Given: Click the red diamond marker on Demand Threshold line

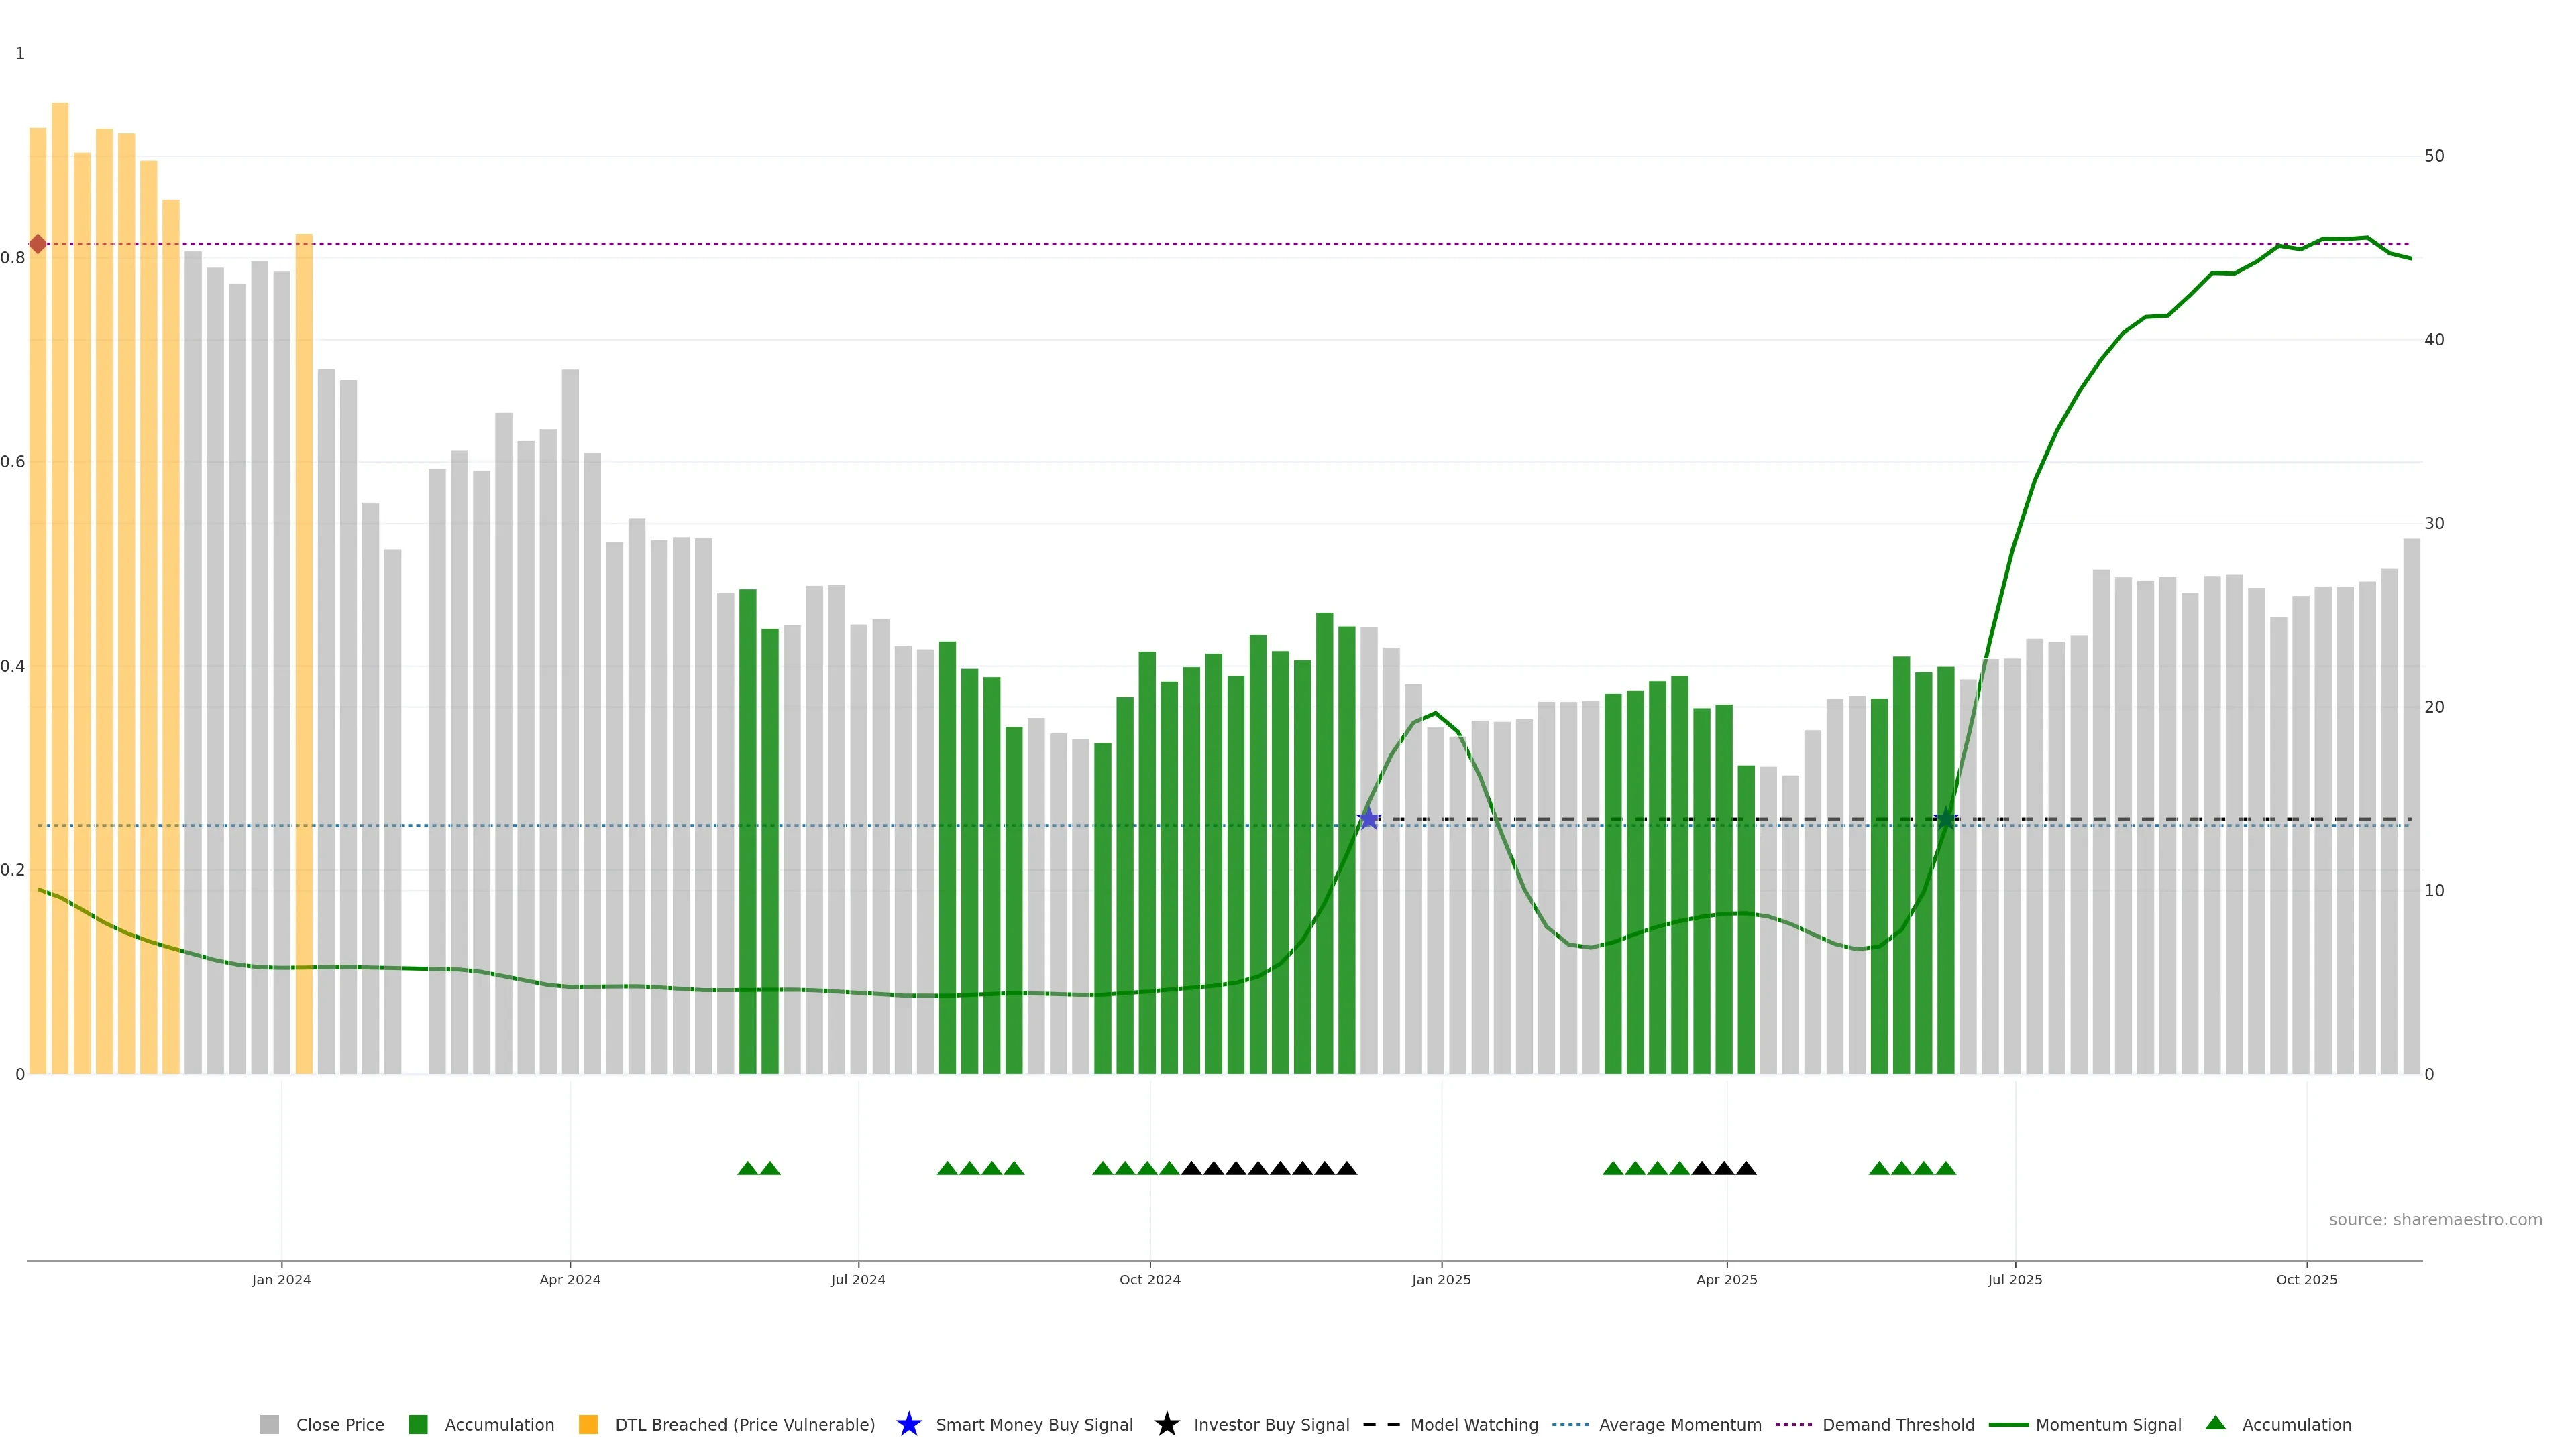Looking at the screenshot, I should 38,244.
